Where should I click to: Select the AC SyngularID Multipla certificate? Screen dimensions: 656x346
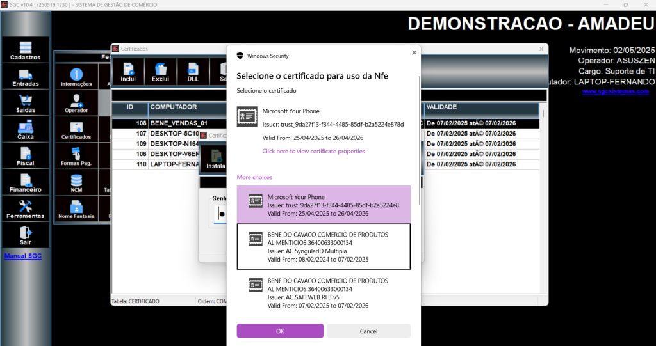tap(324, 246)
